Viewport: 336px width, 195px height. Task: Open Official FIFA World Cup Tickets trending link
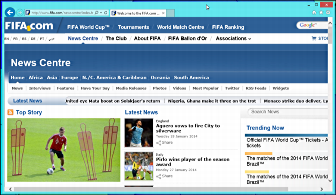click(287, 143)
